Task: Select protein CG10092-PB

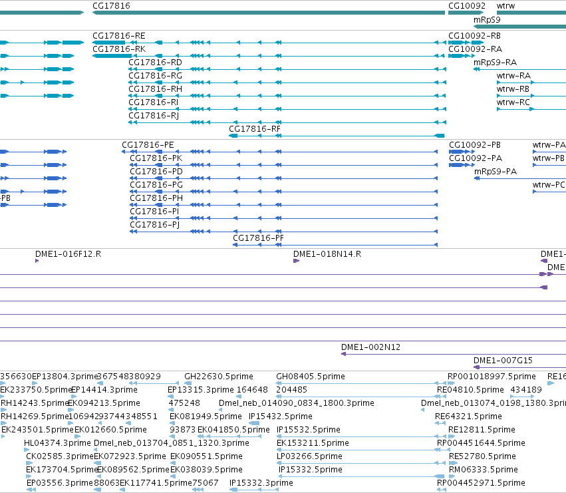Action: tap(475, 145)
